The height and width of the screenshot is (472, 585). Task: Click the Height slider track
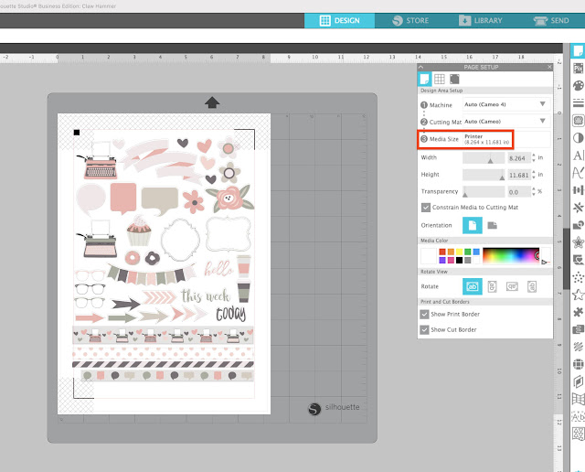[484, 175]
